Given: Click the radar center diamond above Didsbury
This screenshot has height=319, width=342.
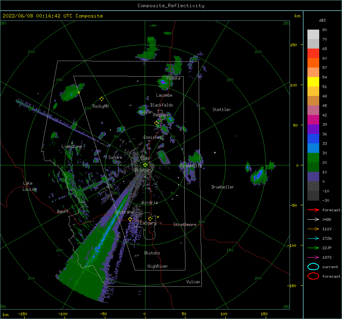Looking at the screenshot, I should (145, 165).
